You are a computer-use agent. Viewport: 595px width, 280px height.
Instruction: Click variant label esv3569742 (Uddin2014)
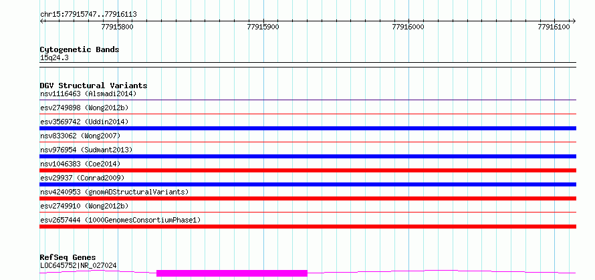[x=84, y=122]
